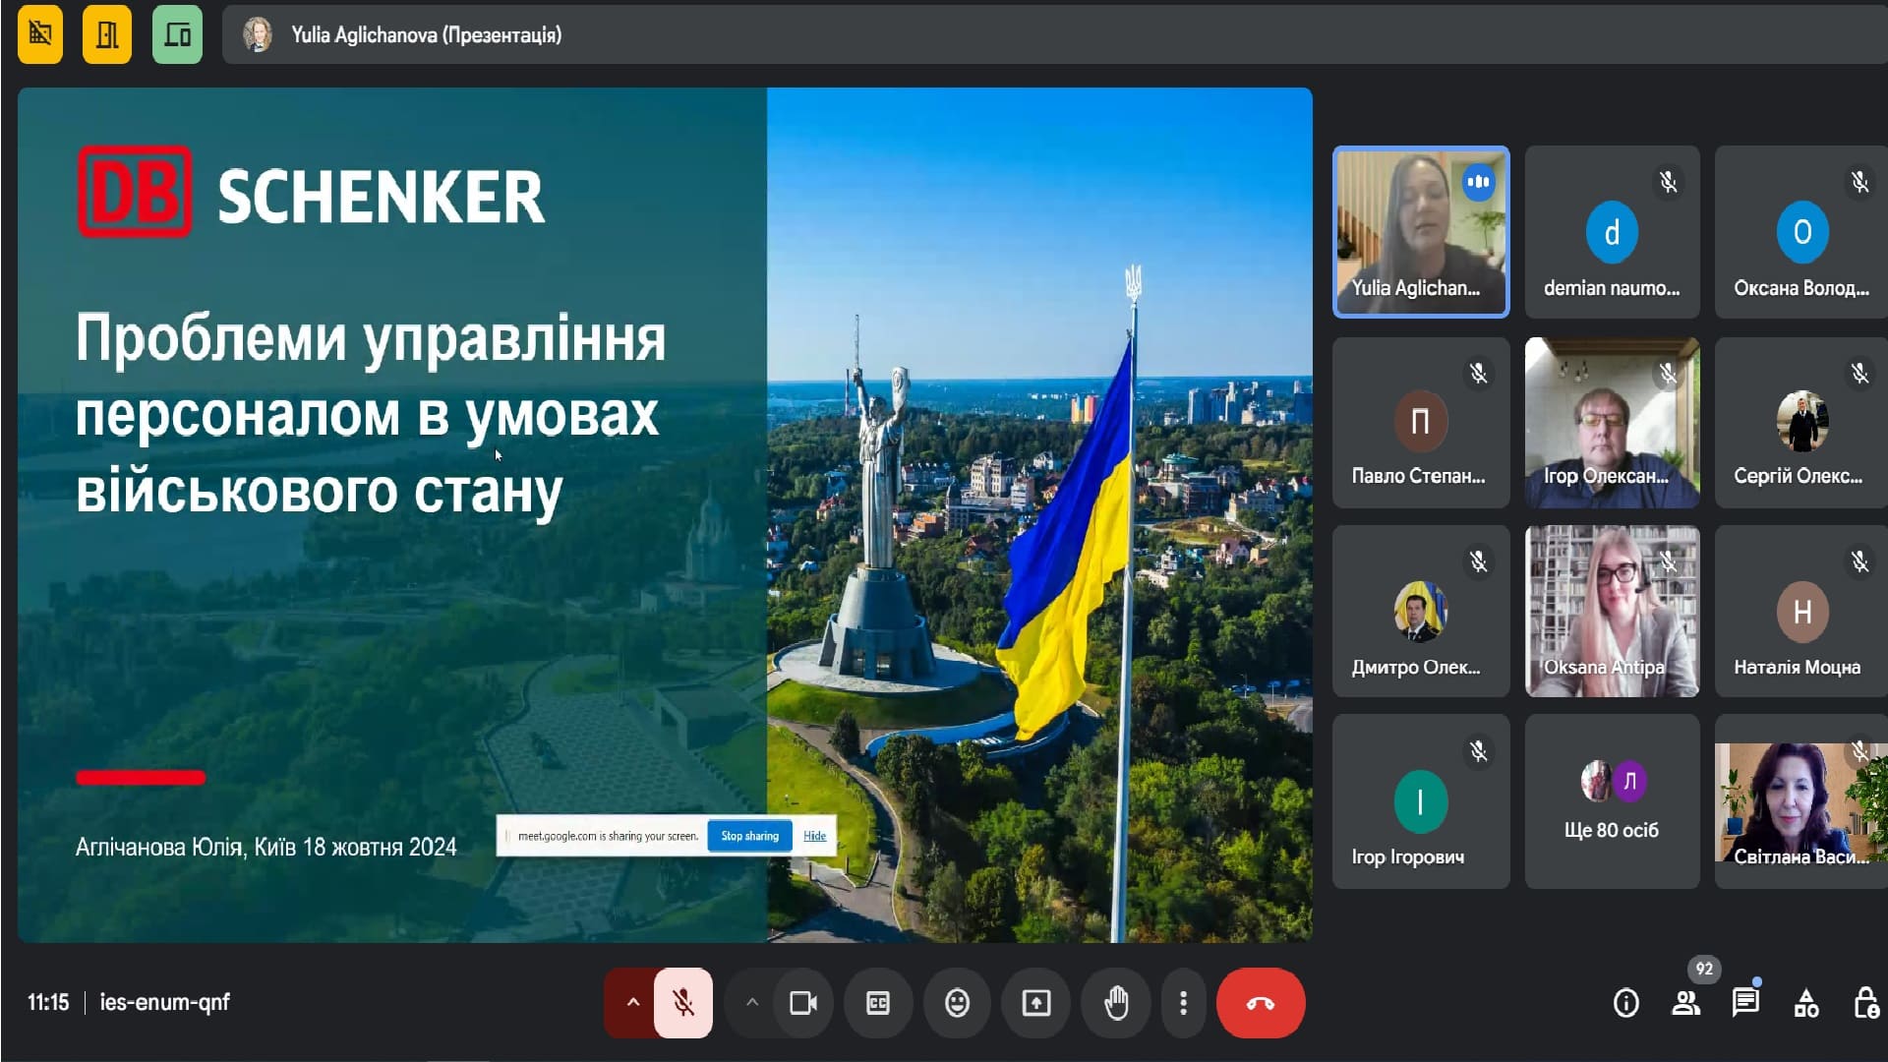This screenshot has height=1062, width=1888.
Task: Click the present screen icon
Action: [x=1036, y=1003]
